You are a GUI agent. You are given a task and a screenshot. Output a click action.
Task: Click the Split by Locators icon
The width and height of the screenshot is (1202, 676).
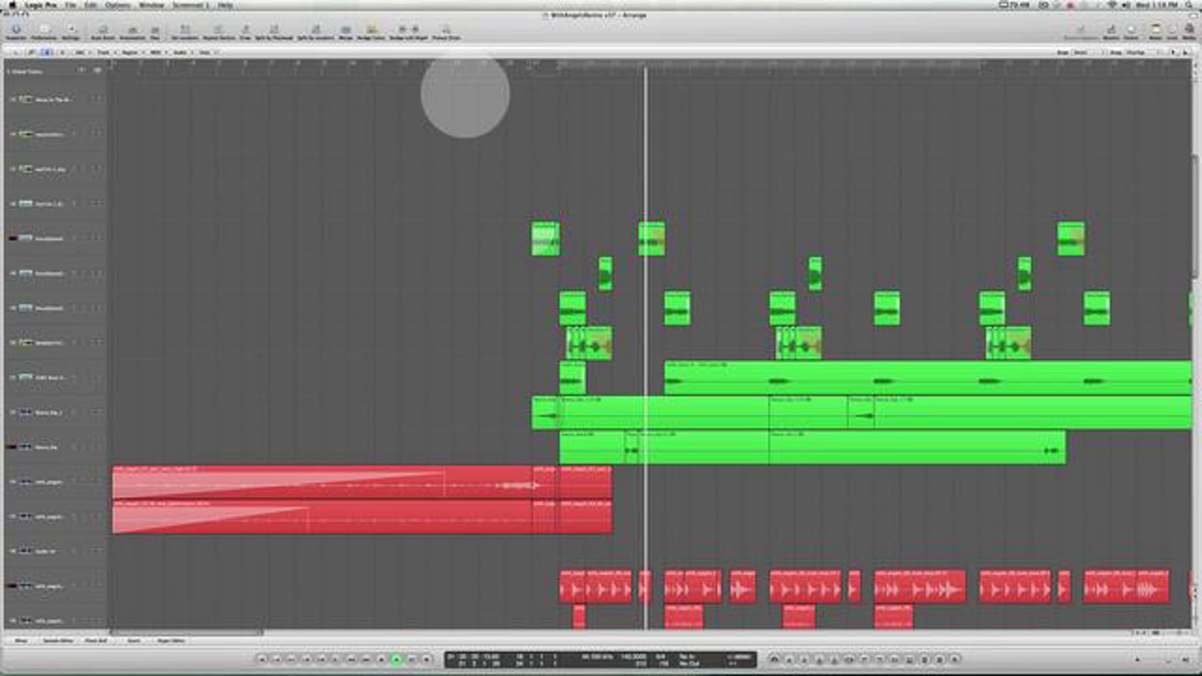pyautogui.click(x=316, y=31)
